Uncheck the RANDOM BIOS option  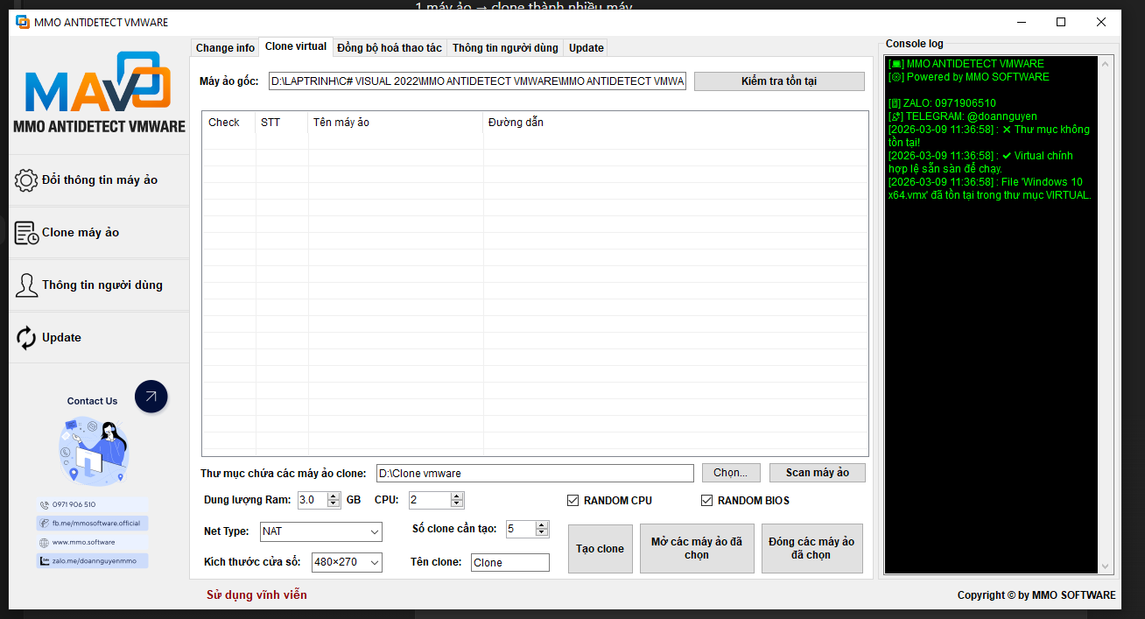coord(706,500)
